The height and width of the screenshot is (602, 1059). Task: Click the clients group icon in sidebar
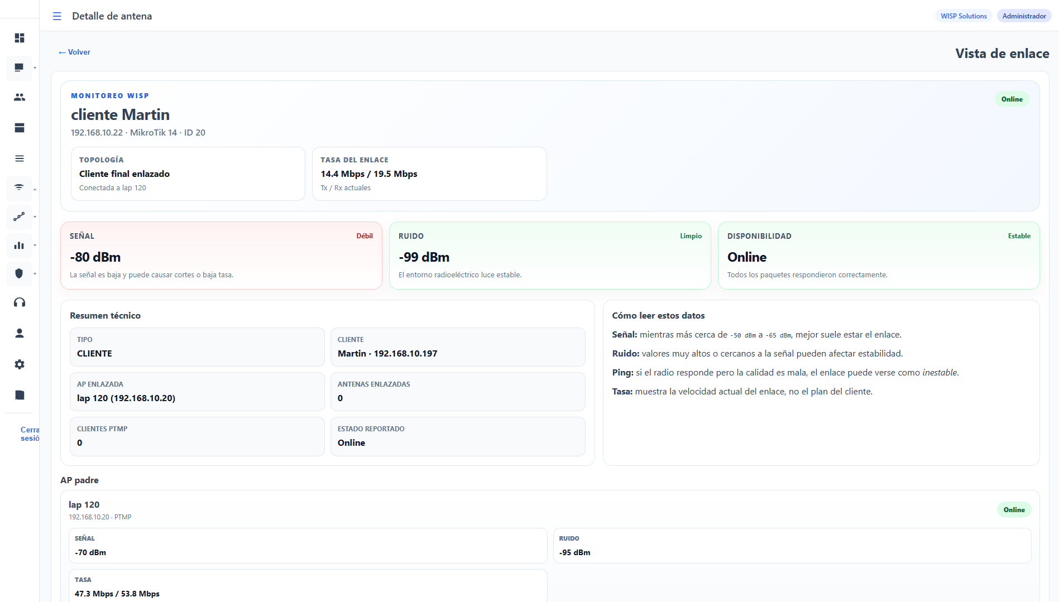(x=20, y=97)
